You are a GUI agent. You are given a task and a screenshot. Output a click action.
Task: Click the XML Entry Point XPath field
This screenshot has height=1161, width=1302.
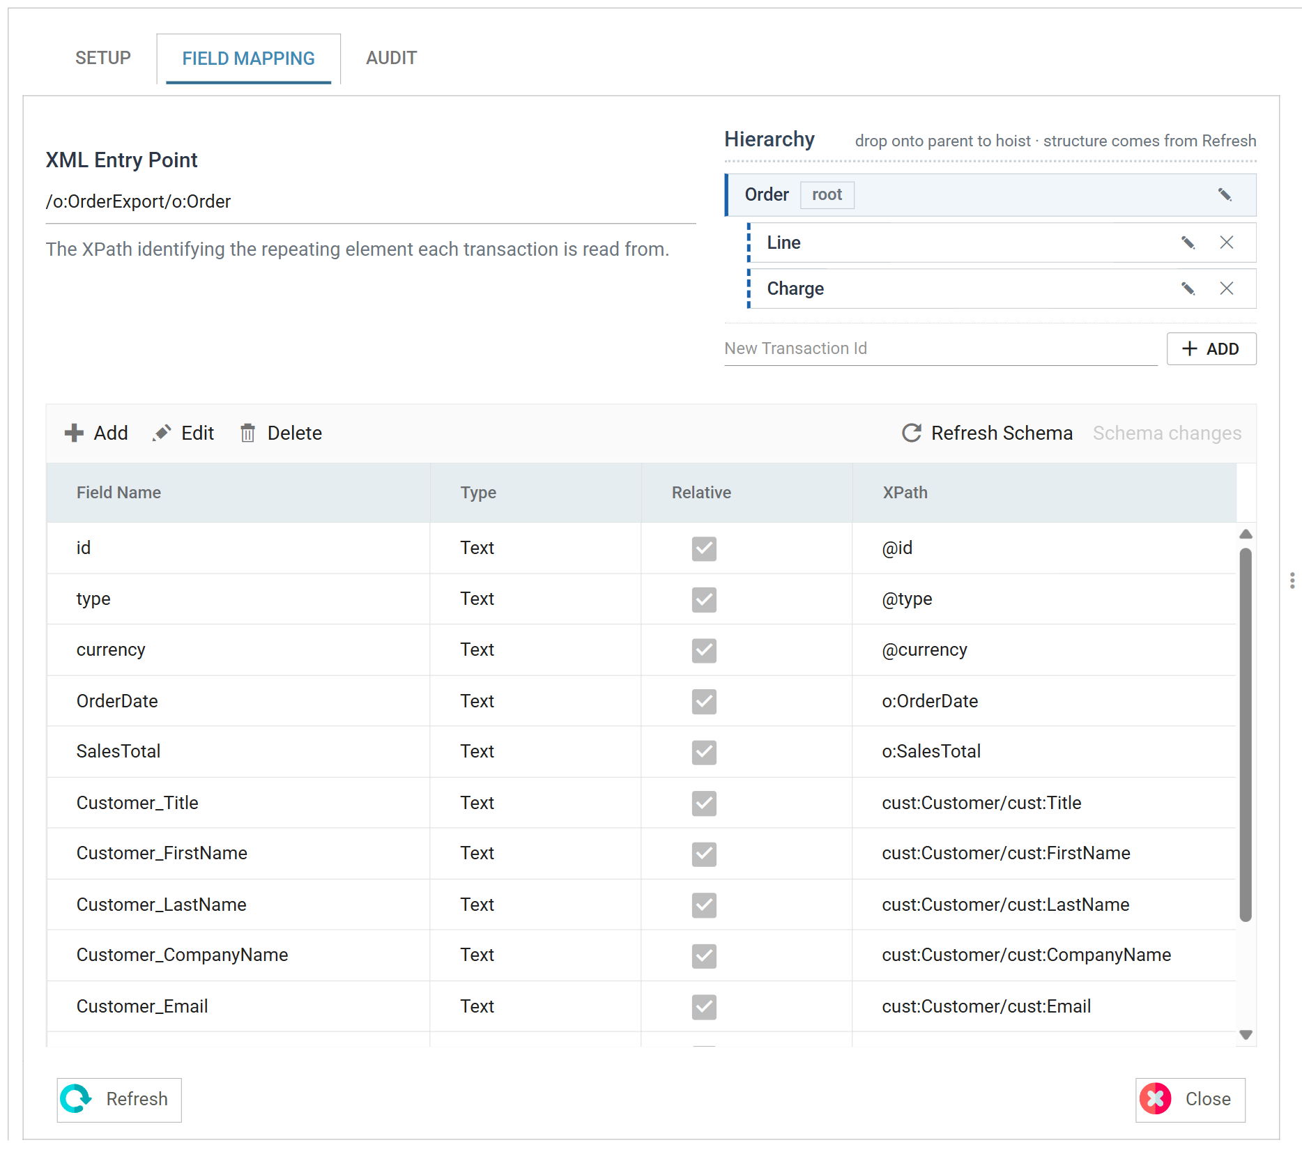pos(371,202)
